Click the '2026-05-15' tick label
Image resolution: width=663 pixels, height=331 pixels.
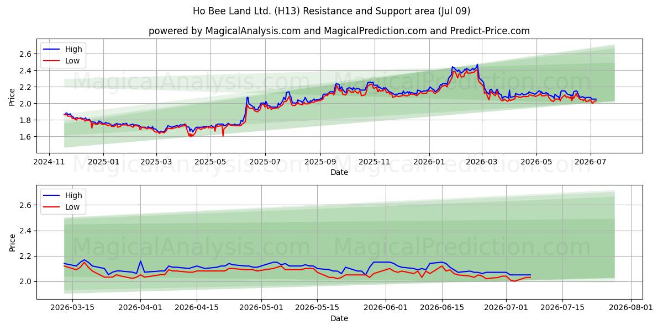[x=317, y=308]
